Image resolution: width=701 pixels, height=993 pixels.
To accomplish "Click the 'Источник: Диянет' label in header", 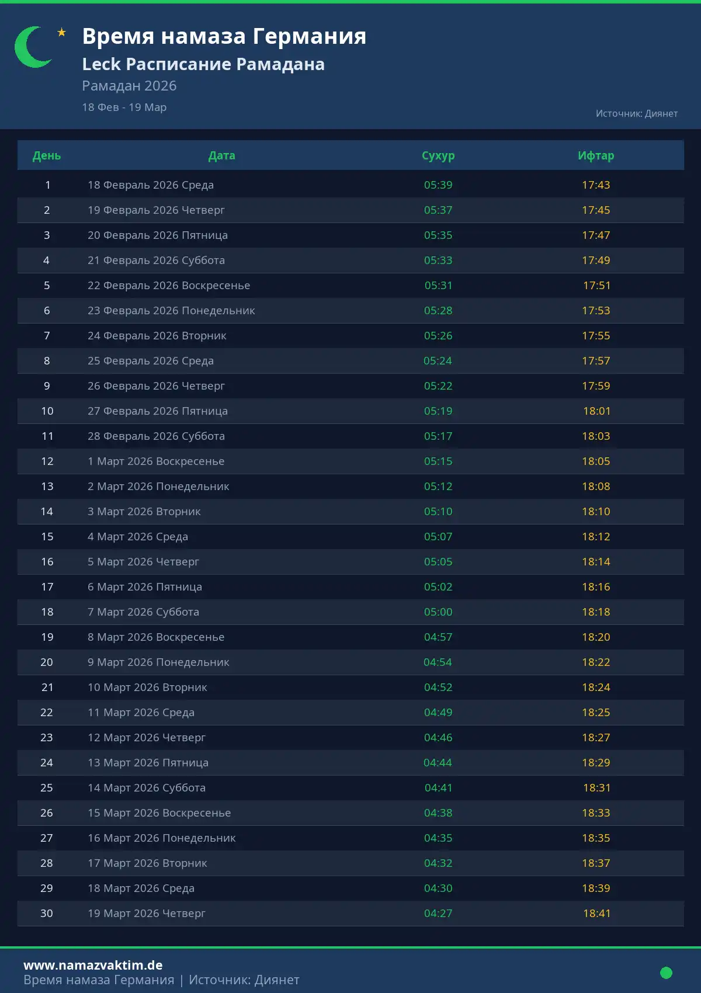I will pyautogui.click(x=636, y=113).
